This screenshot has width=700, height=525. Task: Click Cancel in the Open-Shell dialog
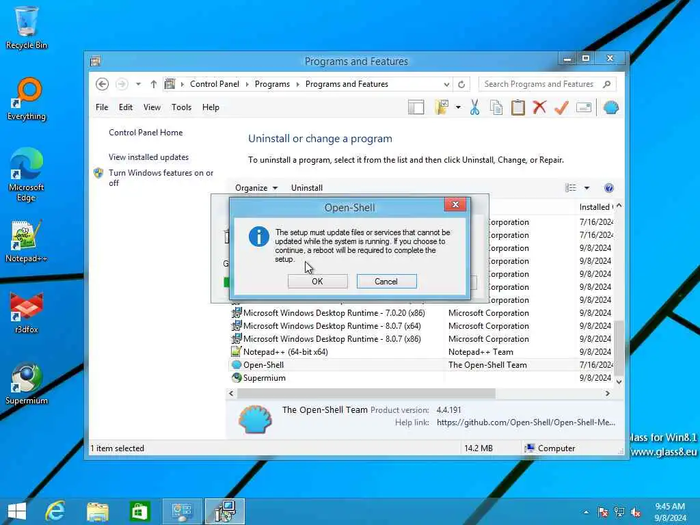click(x=386, y=281)
